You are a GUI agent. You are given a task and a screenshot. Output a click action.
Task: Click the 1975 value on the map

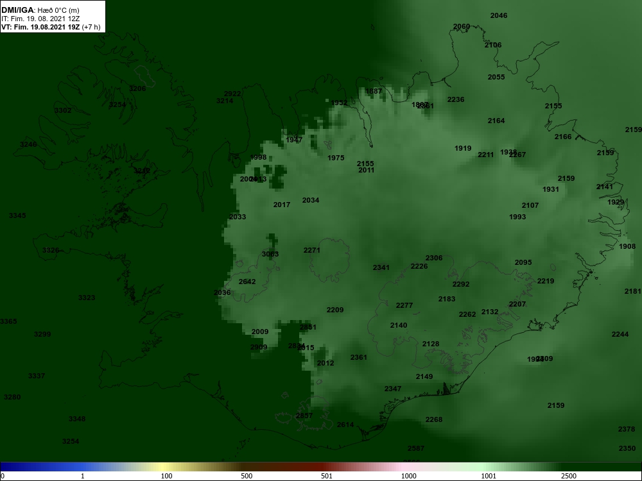[336, 158]
